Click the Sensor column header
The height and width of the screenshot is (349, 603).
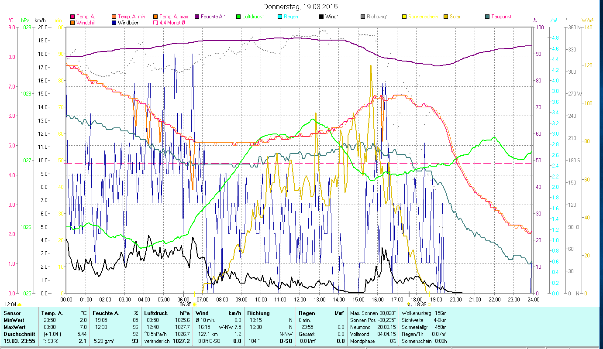(12, 313)
